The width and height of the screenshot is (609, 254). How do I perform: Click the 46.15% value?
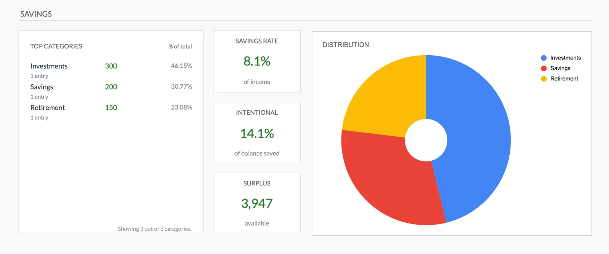tap(181, 66)
